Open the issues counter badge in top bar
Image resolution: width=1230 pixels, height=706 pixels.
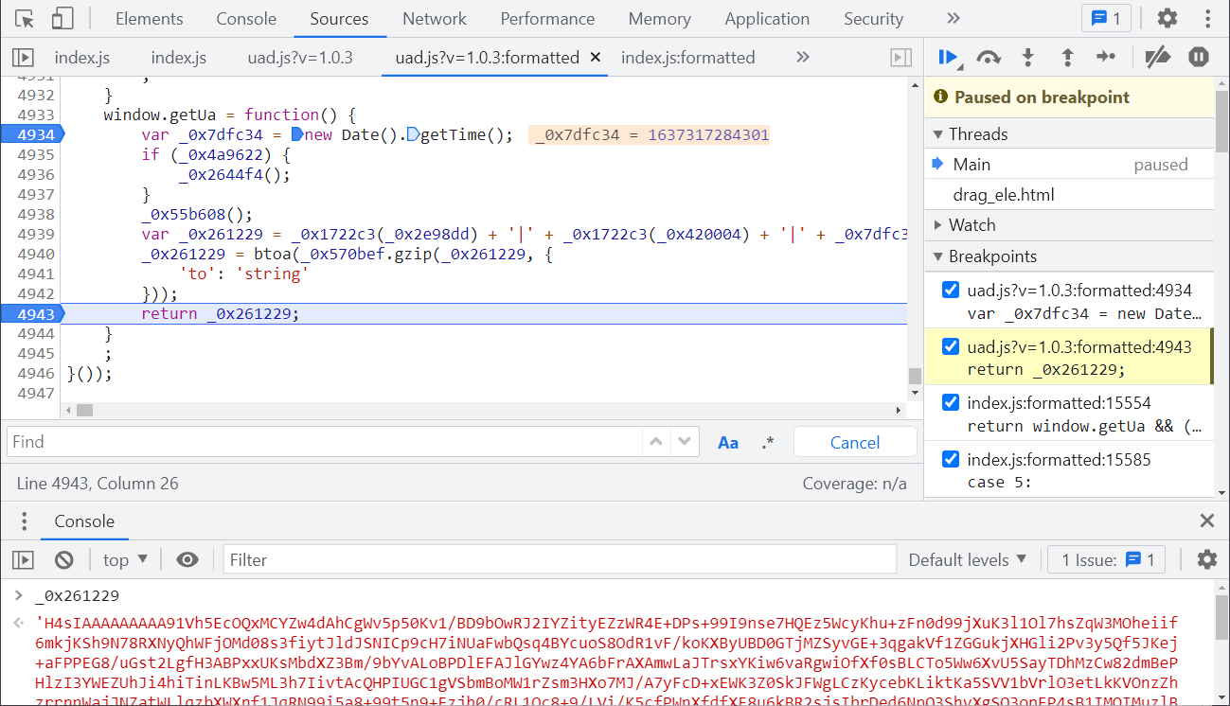1106,18
